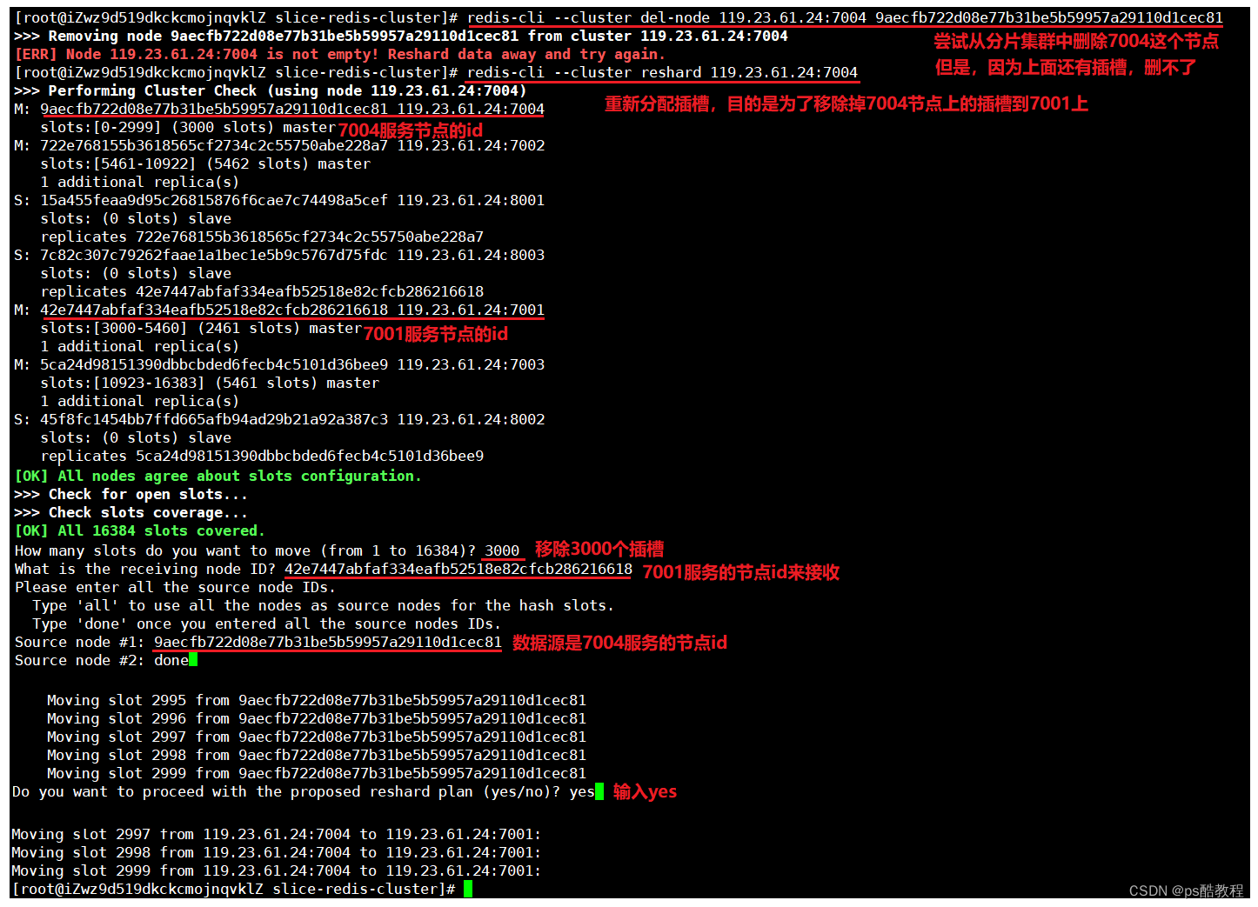This screenshot has width=1258, height=907.
Task: Select master node line ending in 119.23.61.24:7003
Action: 279,364
